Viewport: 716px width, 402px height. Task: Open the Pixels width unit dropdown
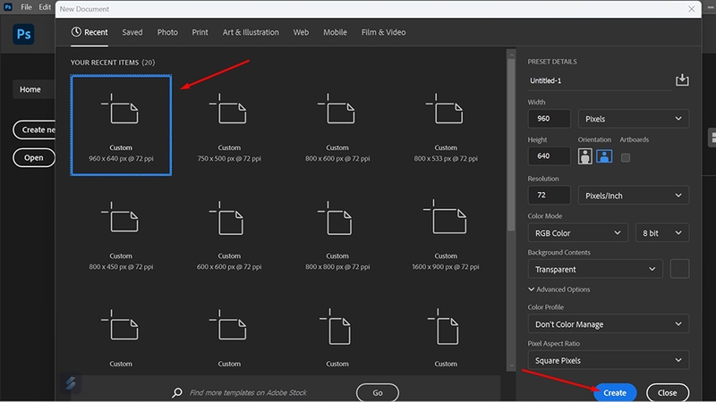click(x=634, y=119)
